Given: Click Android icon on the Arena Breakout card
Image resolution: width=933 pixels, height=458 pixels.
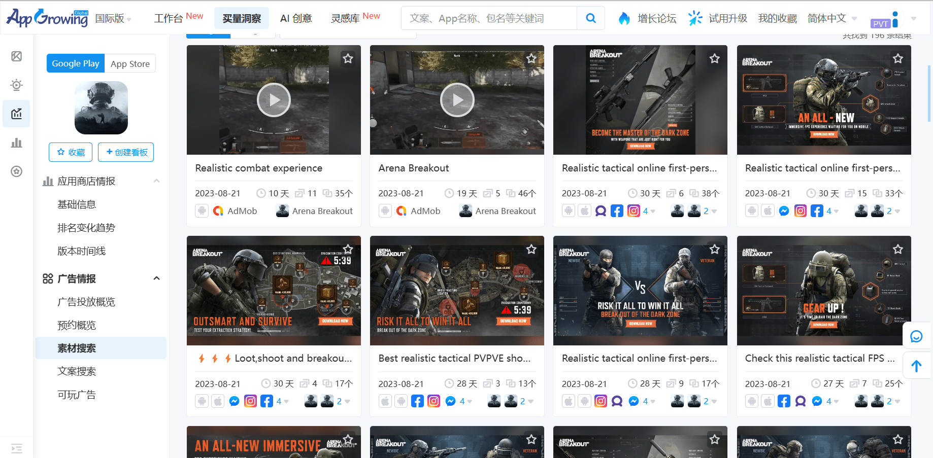Looking at the screenshot, I should [385, 211].
